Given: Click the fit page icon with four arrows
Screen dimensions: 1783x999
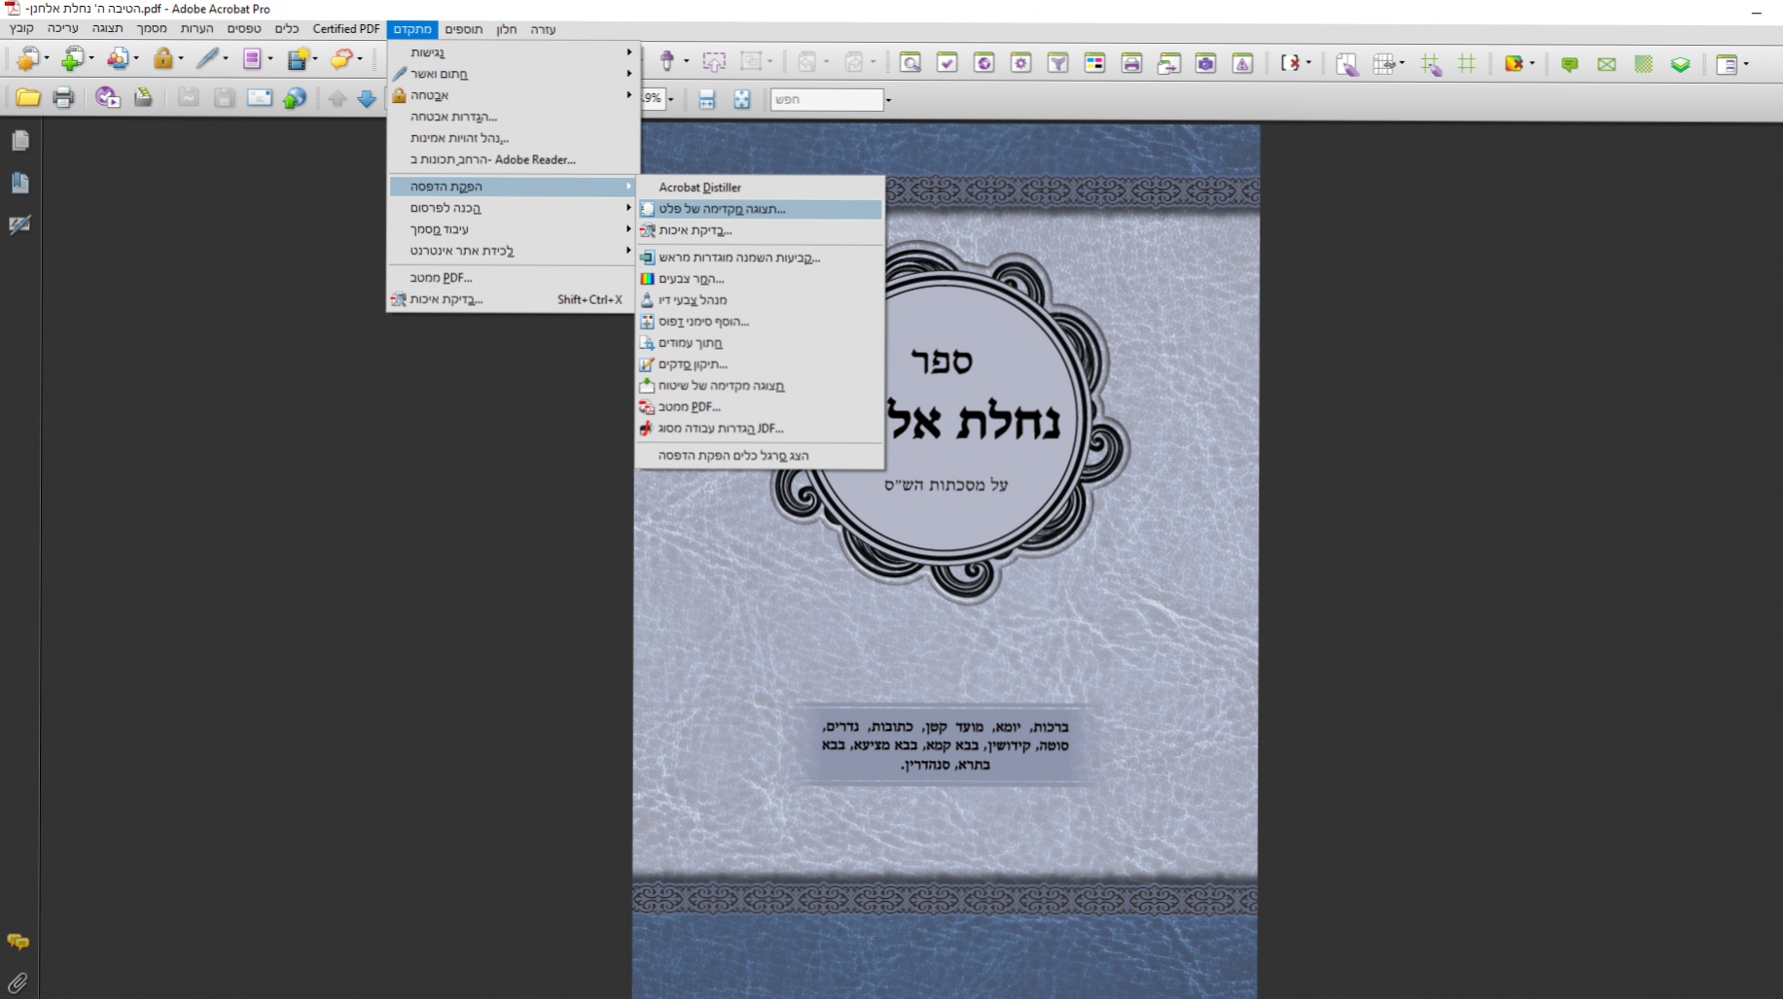Looking at the screenshot, I should [x=742, y=99].
